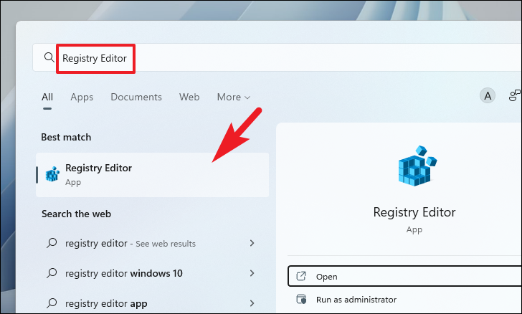
Task: Expand chevron for 'registry editor app'
Action: point(252,303)
